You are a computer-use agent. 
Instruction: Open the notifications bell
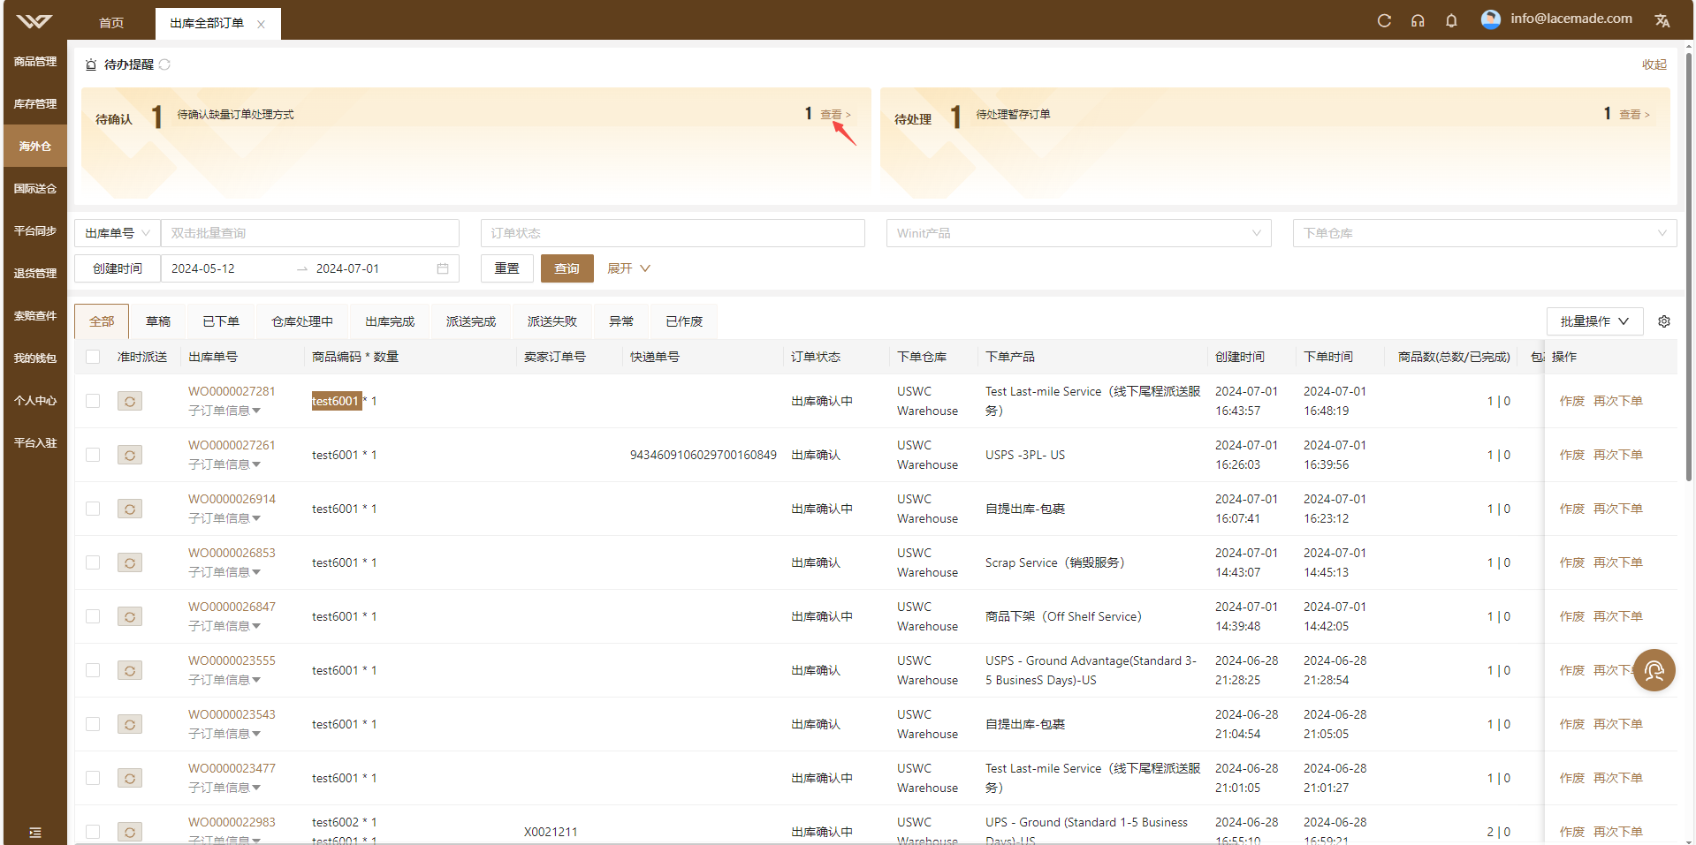[x=1451, y=20]
